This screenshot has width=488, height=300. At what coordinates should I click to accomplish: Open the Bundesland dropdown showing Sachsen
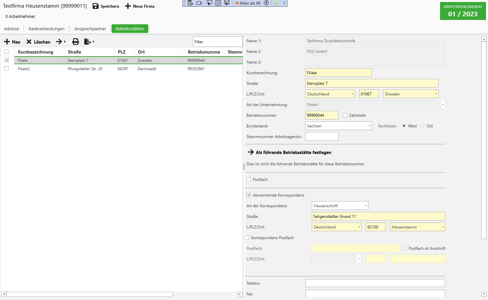[369, 126]
